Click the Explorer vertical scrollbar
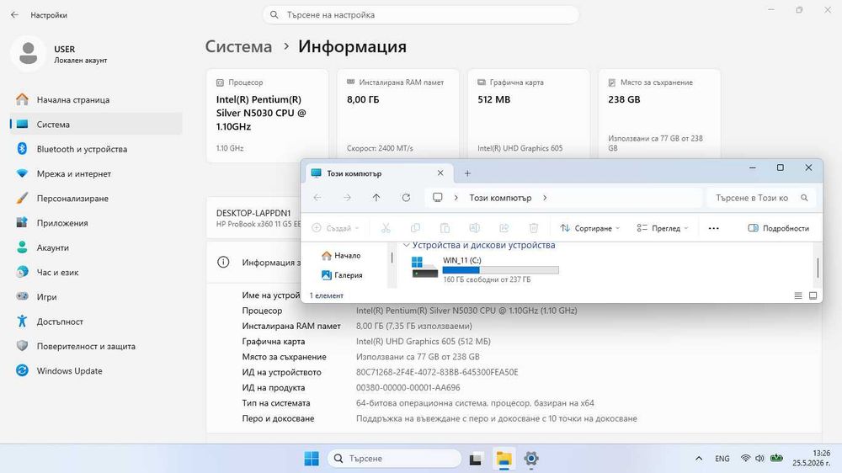Screen dimensions: 842x473 click(818, 268)
